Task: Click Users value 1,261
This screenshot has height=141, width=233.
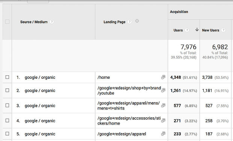Action: 176,91
